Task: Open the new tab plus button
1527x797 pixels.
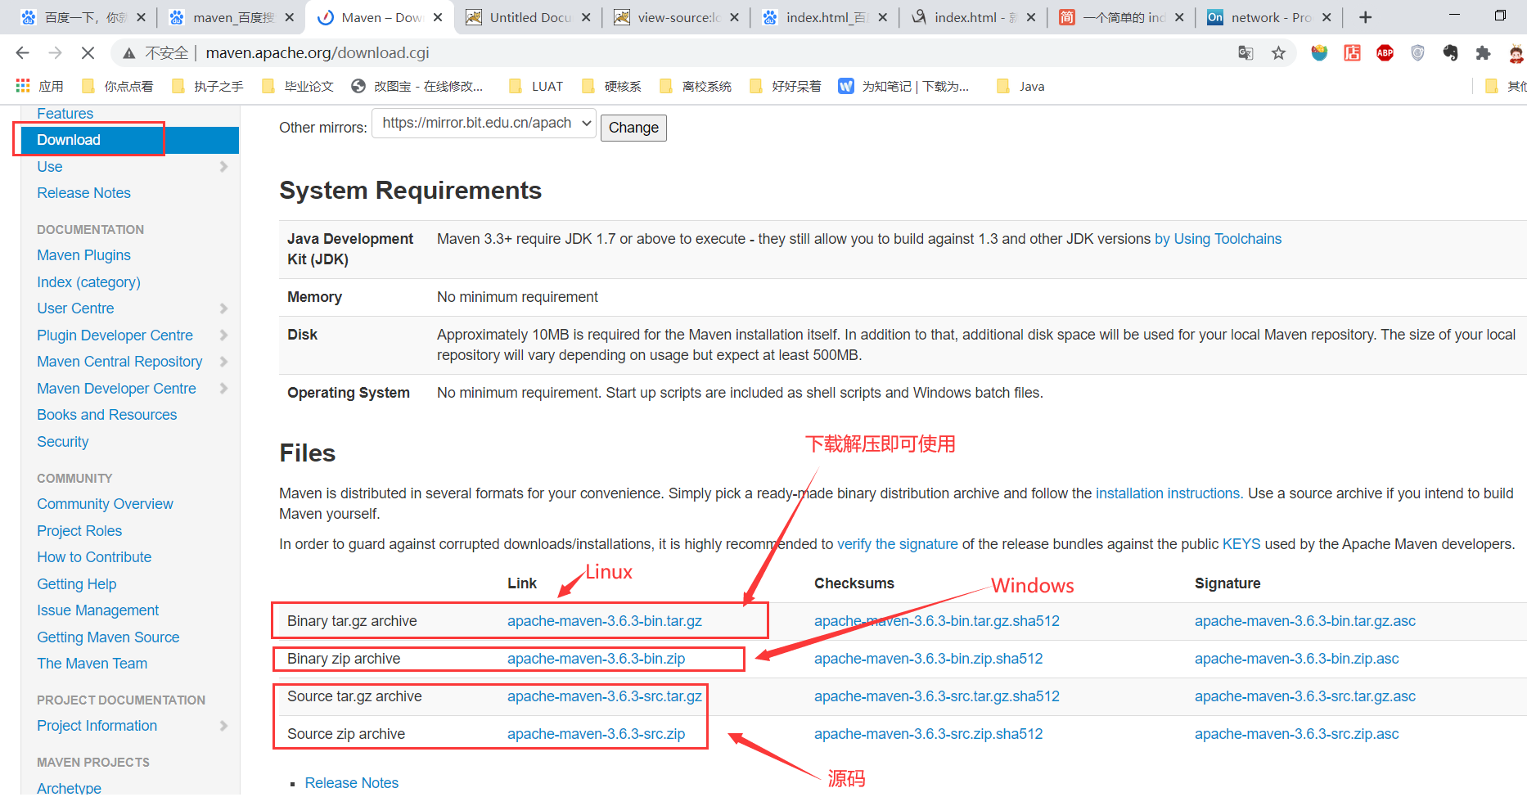Action: click(1365, 17)
